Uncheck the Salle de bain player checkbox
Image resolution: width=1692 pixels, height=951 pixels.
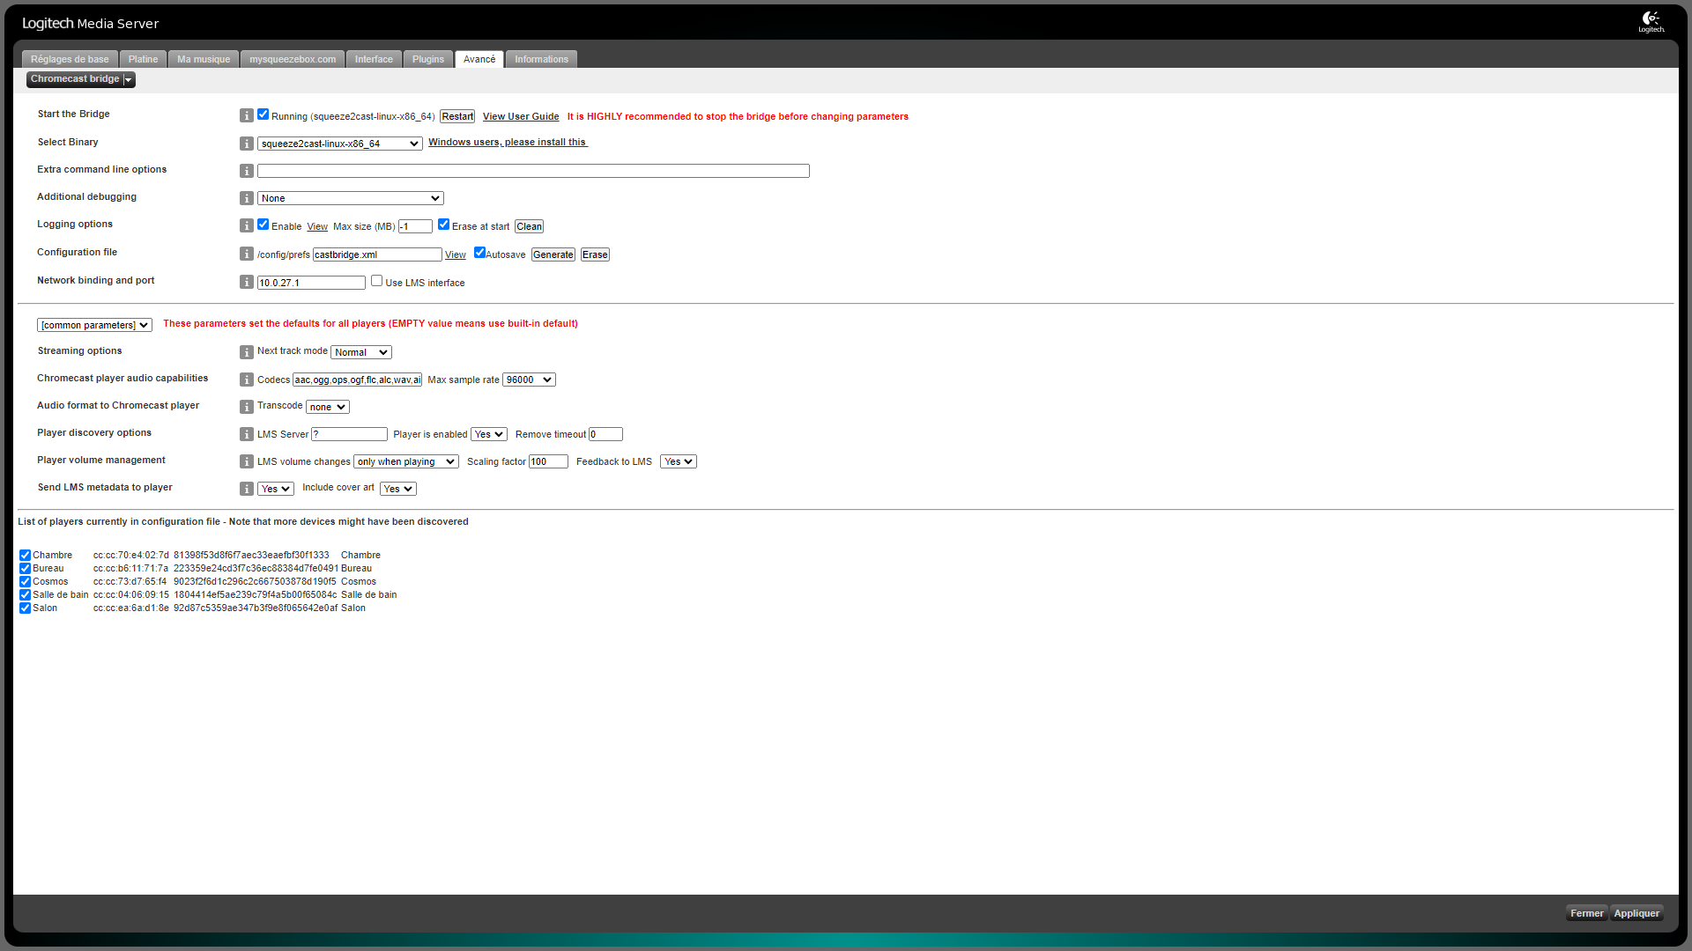pos(25,595)
